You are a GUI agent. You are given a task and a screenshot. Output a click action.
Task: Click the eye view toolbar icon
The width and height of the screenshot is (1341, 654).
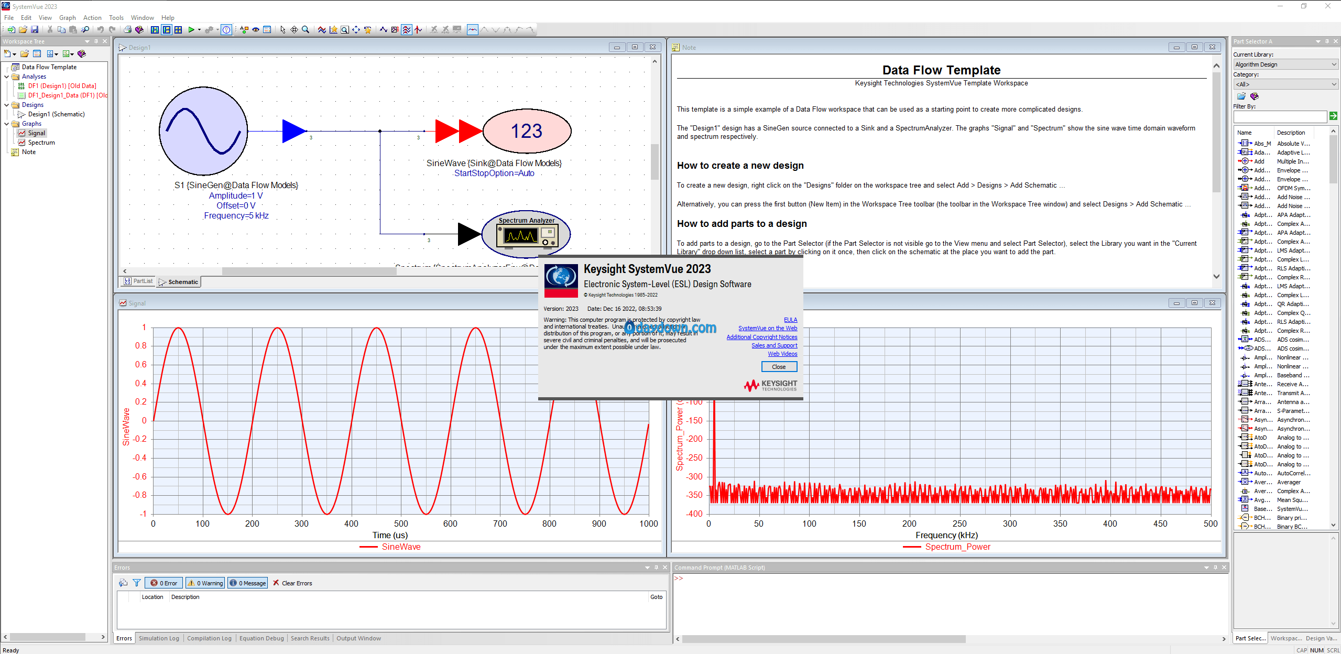click(x=256, y=30)
